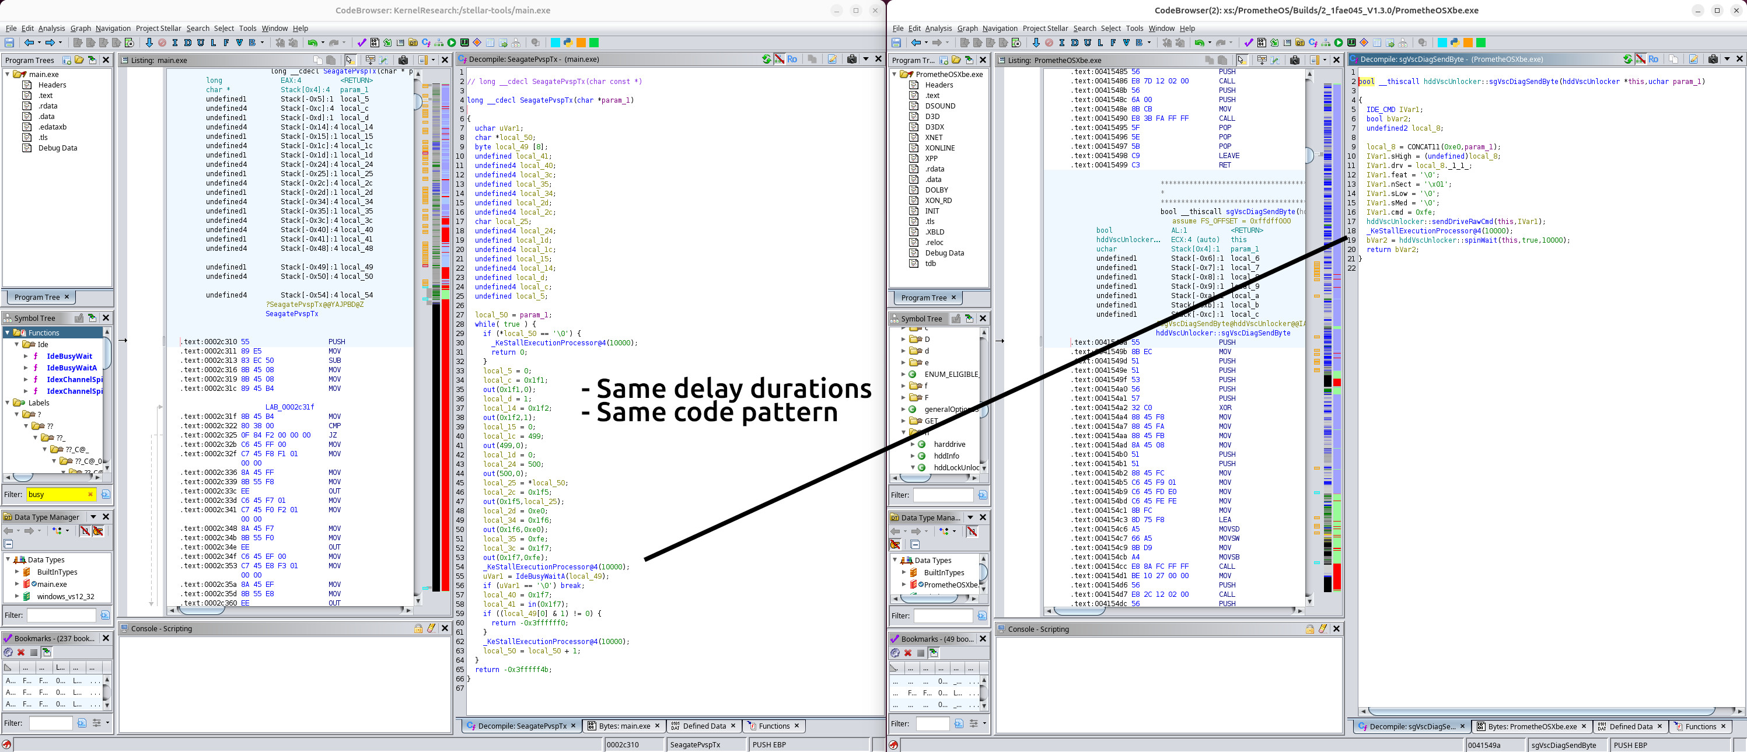Clear the 'busy' filter text
The image size is (1747, 752).
pos(90,494)
